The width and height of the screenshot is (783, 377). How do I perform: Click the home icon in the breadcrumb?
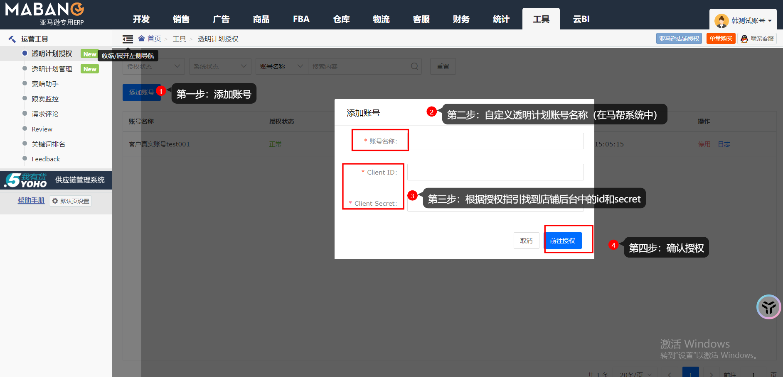(x=141, y=39)
